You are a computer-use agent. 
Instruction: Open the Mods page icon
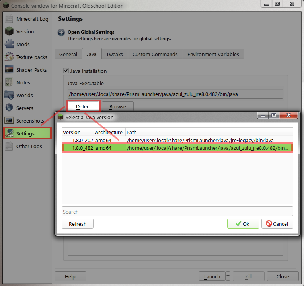(x=9, y=45)
